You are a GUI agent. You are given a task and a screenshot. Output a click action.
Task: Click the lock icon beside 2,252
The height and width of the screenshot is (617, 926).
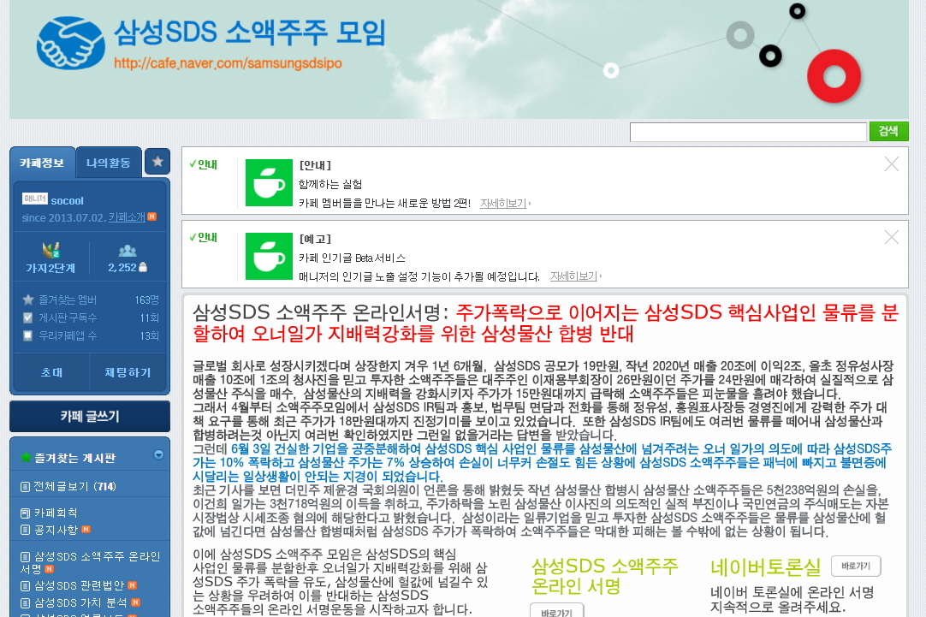(x=142, y=267)
